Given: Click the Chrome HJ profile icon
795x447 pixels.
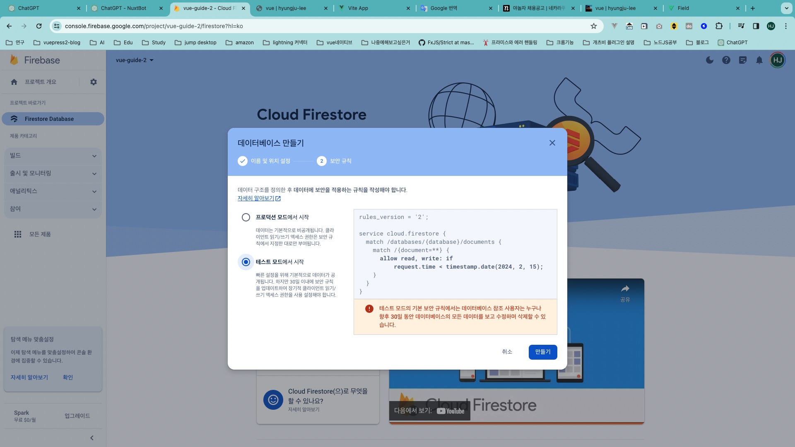Looking at the screenshot, I should pyautogui.click(x=771, y=26).
